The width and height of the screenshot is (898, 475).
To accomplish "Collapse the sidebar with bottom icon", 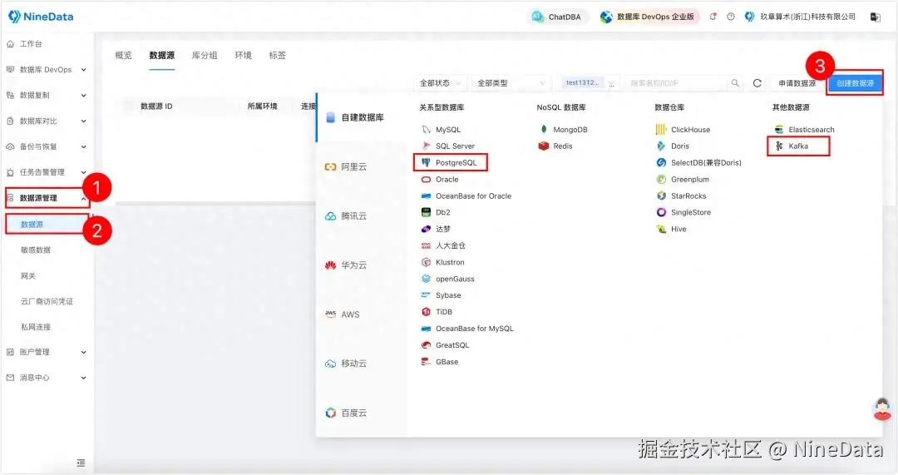I will click(81, 463).
